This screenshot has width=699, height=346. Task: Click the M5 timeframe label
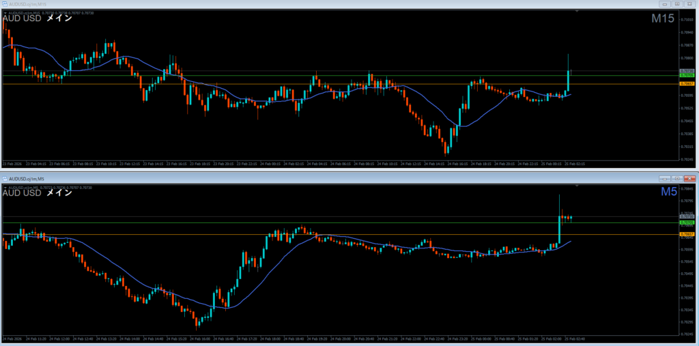pos(668,192)
